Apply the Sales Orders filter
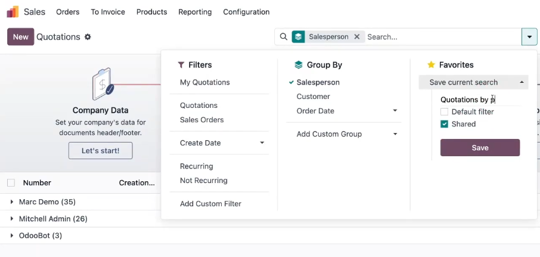This screenshot has height=257, width=540. click(x=202, y=120)
